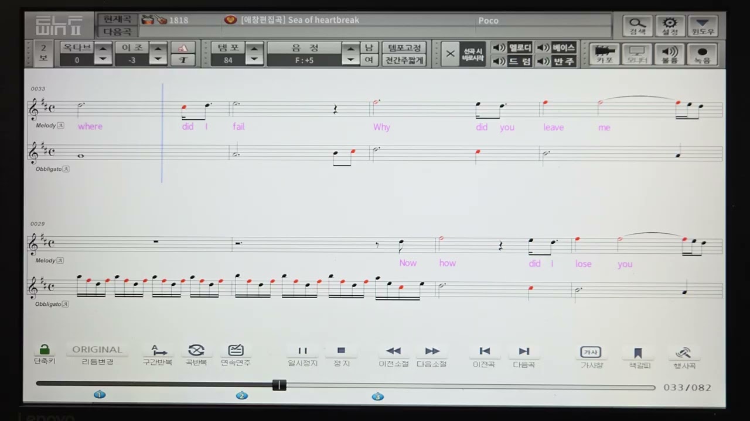Click the 템포 84 value field
The image size is (750, 421).
228,60
